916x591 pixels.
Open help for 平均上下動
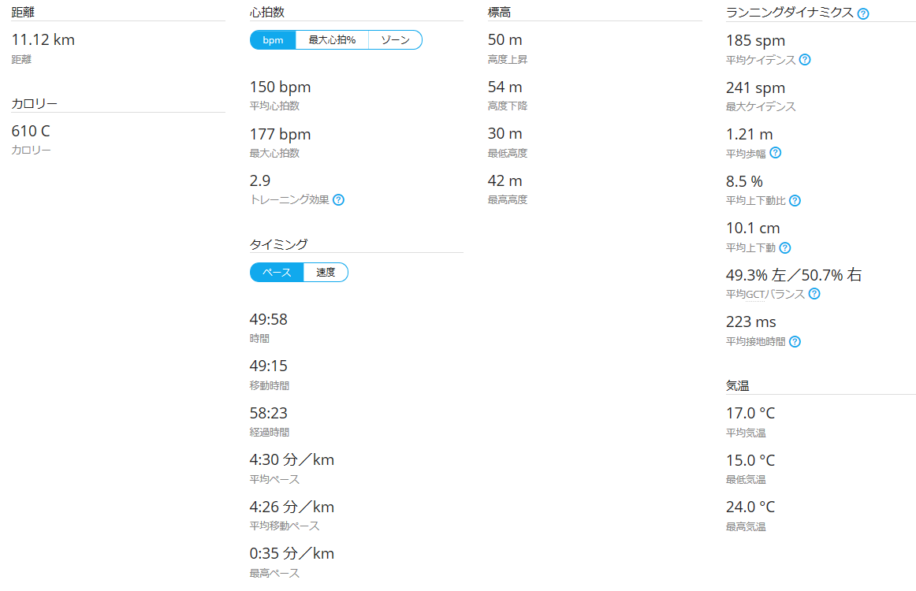click(787, 247)
